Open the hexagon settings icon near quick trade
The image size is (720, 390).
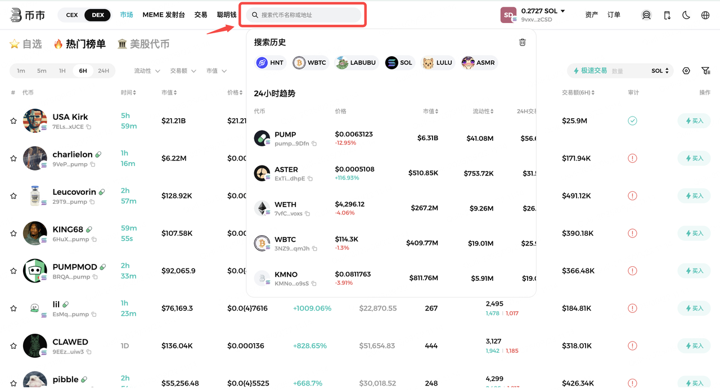point(686,71)
